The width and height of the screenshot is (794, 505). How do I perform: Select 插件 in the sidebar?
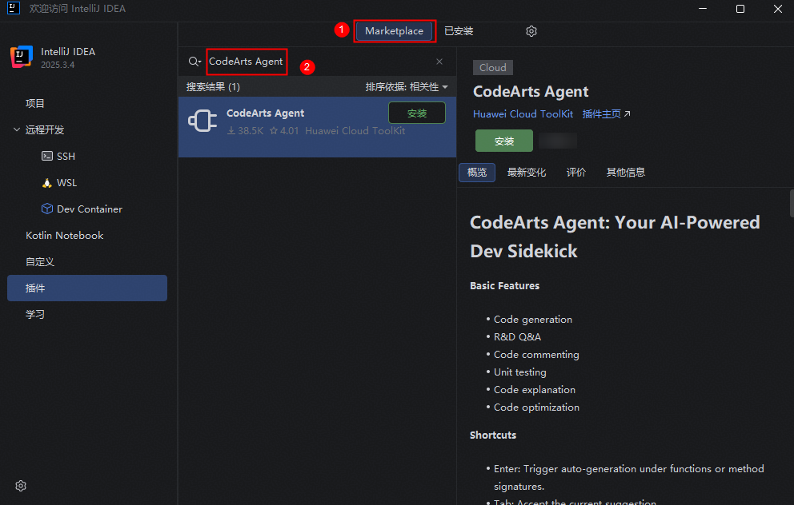(x=87, y=288)
